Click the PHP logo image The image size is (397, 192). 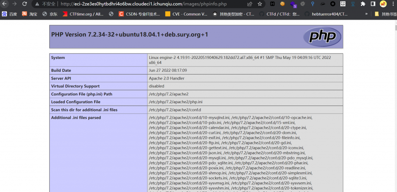(x=322, y=36)
